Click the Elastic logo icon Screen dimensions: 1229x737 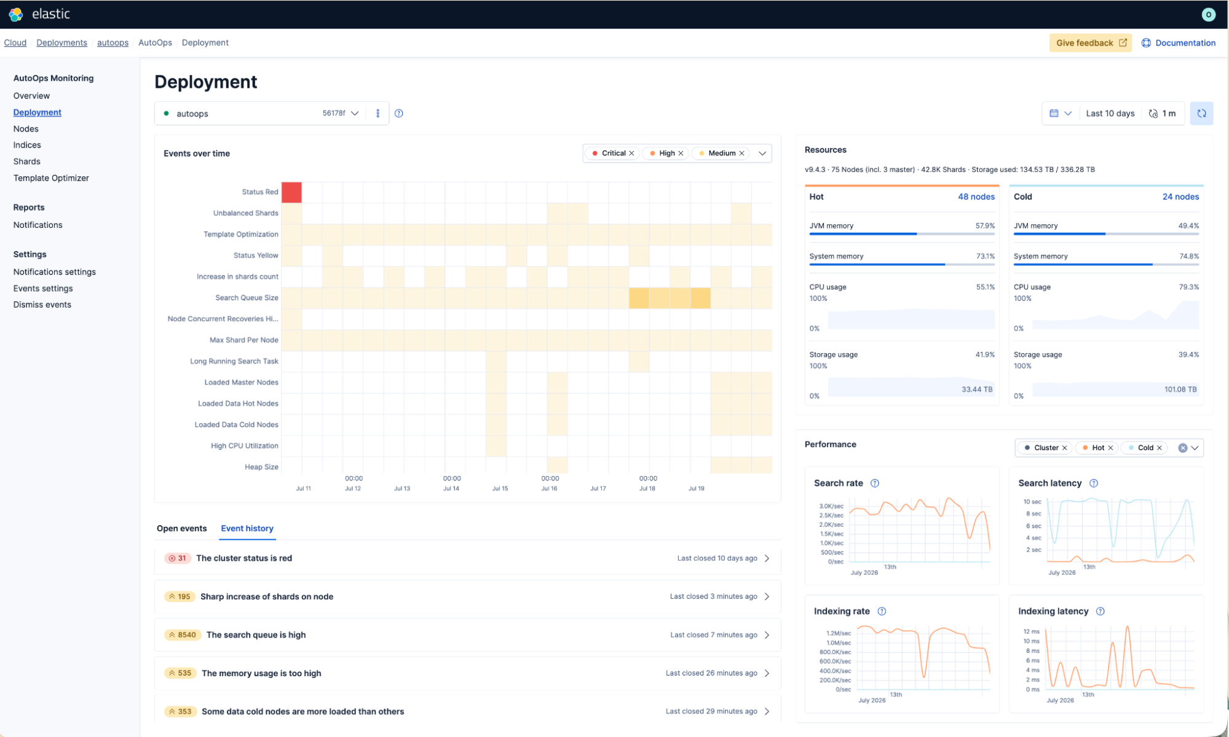click(x=16, y=14)
